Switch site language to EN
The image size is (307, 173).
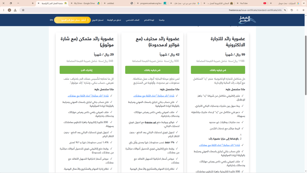click(x=51, y=20)
